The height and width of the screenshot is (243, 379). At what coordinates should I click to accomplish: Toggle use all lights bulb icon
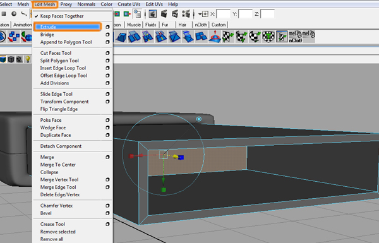click(x=28, y=59)
